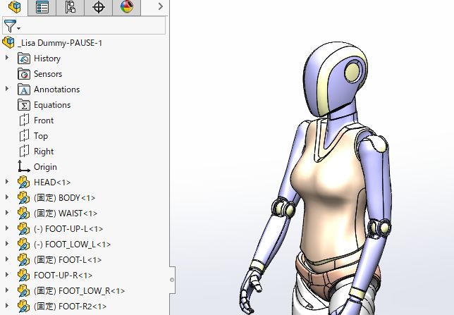Click the Equations sigma folder icon
The width and height of the screenshot is (454, 315).
pyautogui.click(x=24, y=105)
